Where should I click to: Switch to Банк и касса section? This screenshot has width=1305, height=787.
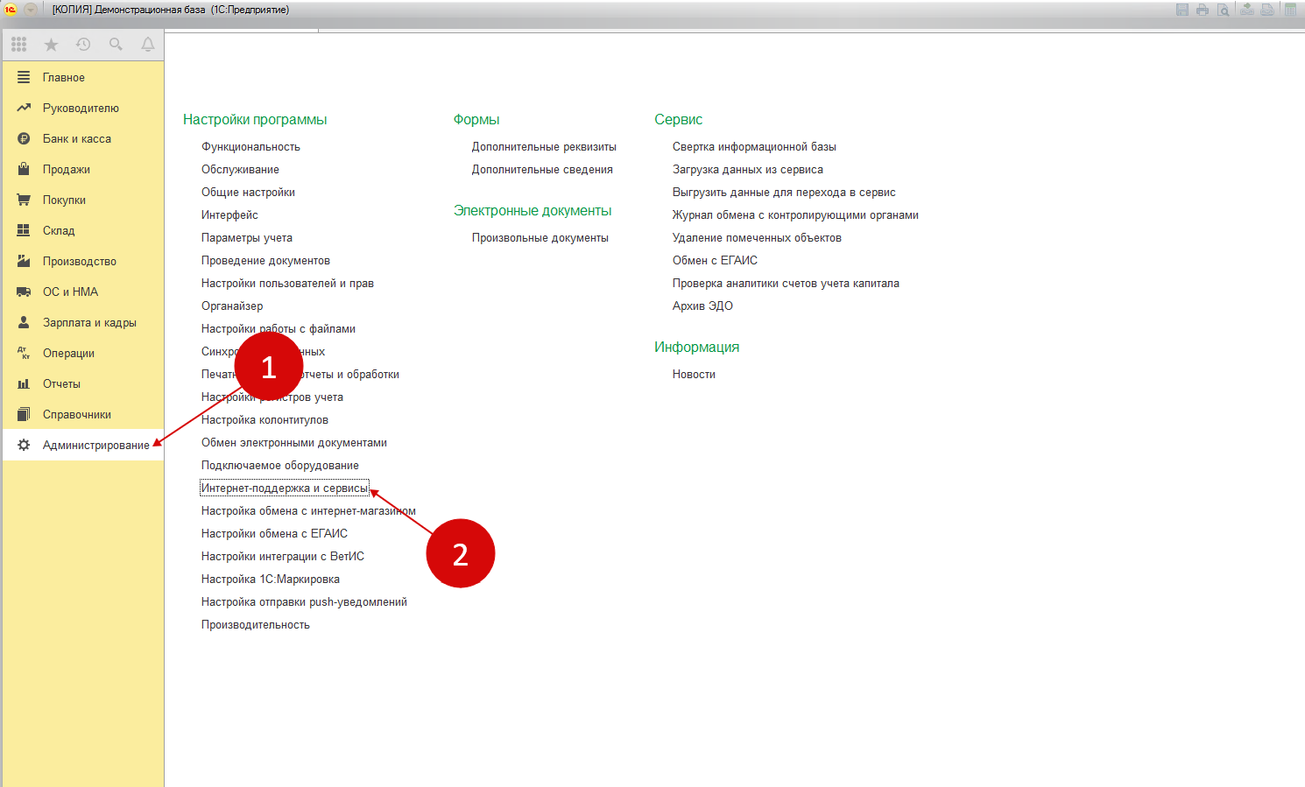[77, 139]
